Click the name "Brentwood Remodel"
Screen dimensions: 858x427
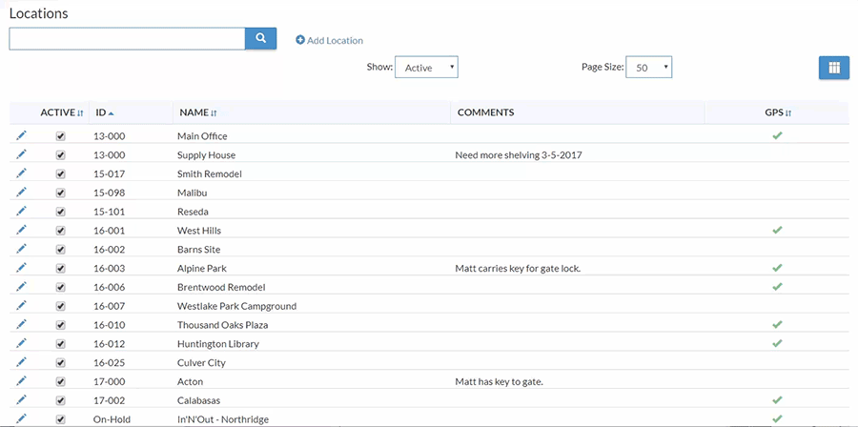click(x=221, y=287)
